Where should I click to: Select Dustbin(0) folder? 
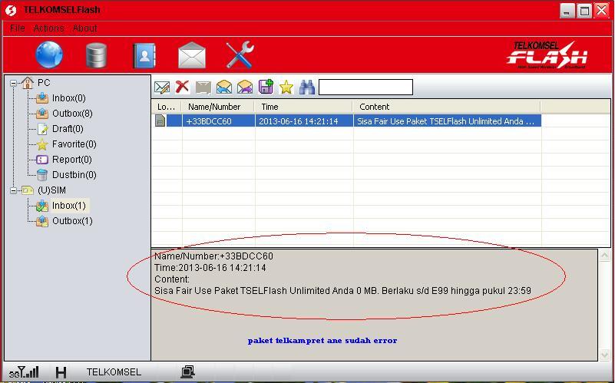[74, 174]
